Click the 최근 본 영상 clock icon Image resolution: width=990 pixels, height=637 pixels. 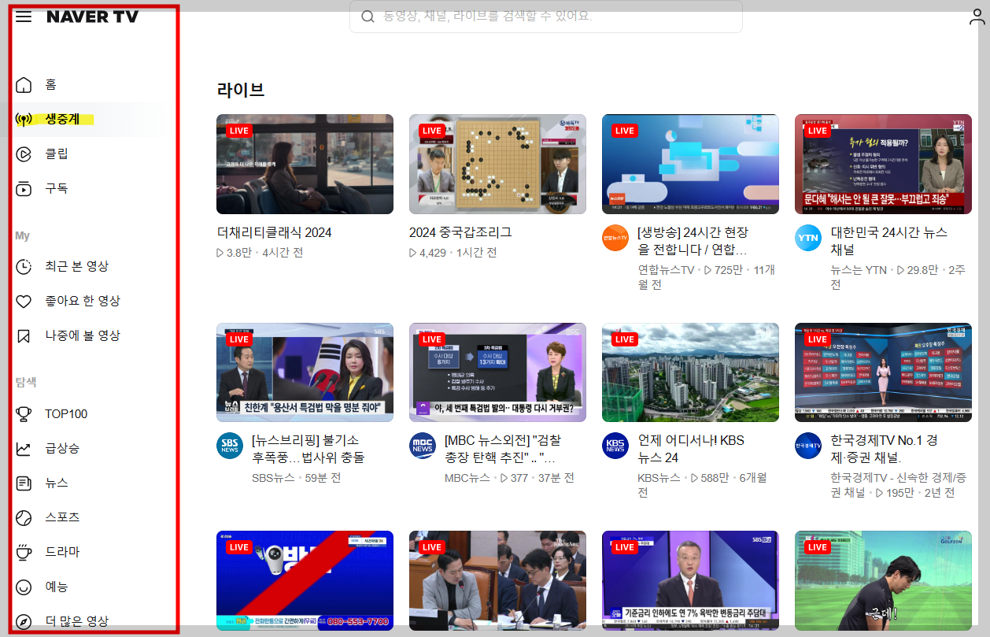click(24, 266)
